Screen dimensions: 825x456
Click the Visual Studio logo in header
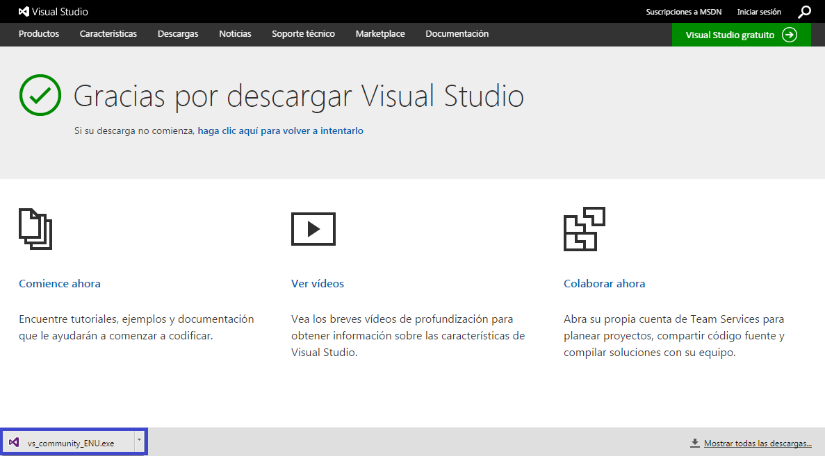[53, 12]
